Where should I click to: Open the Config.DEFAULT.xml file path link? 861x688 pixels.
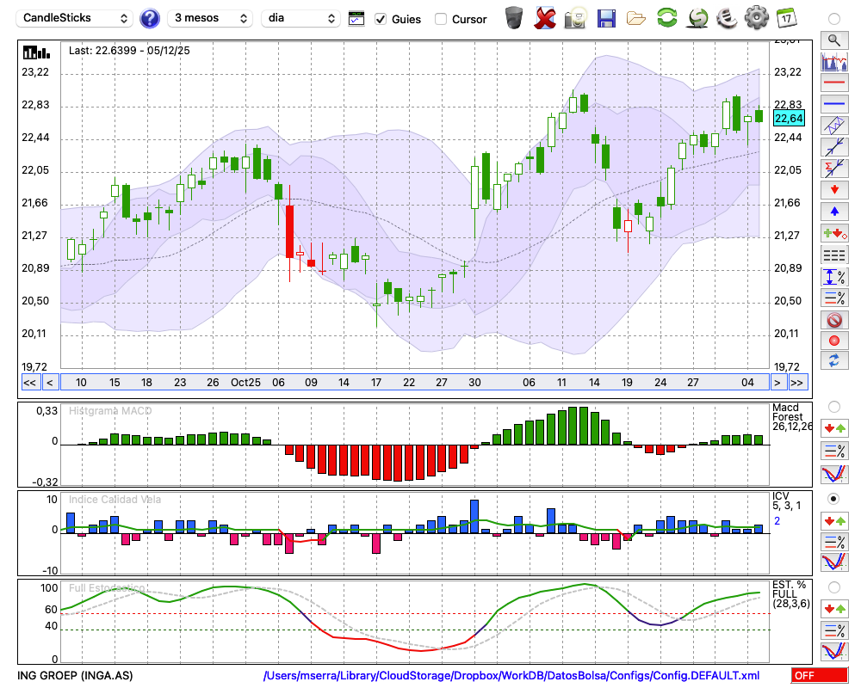point(511,676)
